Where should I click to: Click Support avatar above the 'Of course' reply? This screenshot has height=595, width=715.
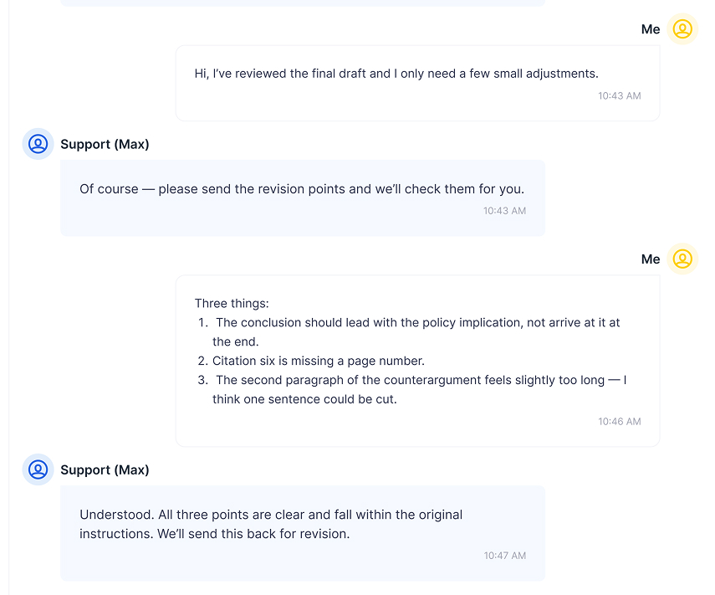[38, 144]
